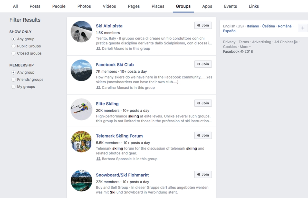Switch to the Photos tab

click(84, 6)
